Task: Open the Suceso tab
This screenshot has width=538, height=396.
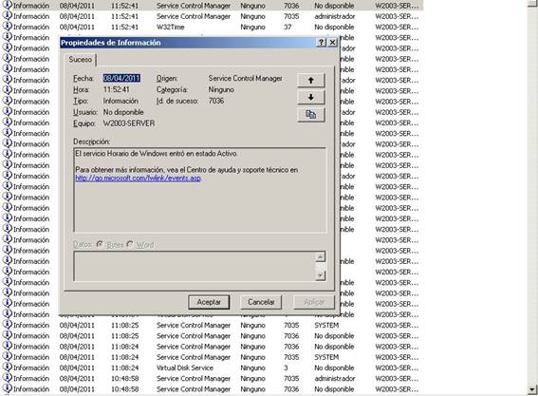Action: [x=80, y=60]
